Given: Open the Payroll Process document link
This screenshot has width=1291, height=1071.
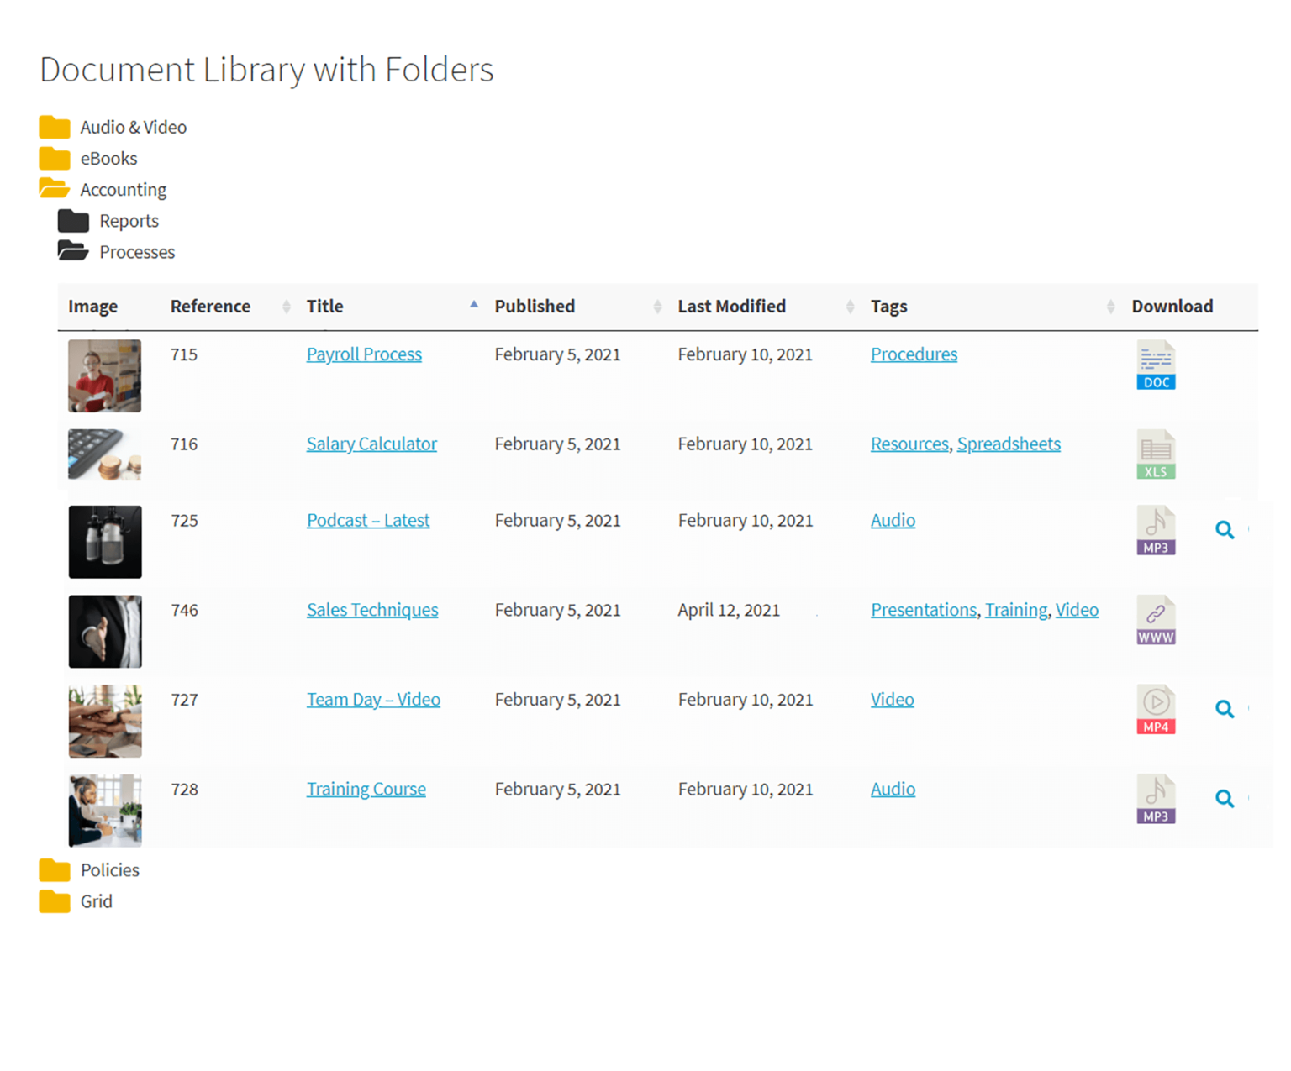Looking at the screenshot, I should tap(364, 354).
